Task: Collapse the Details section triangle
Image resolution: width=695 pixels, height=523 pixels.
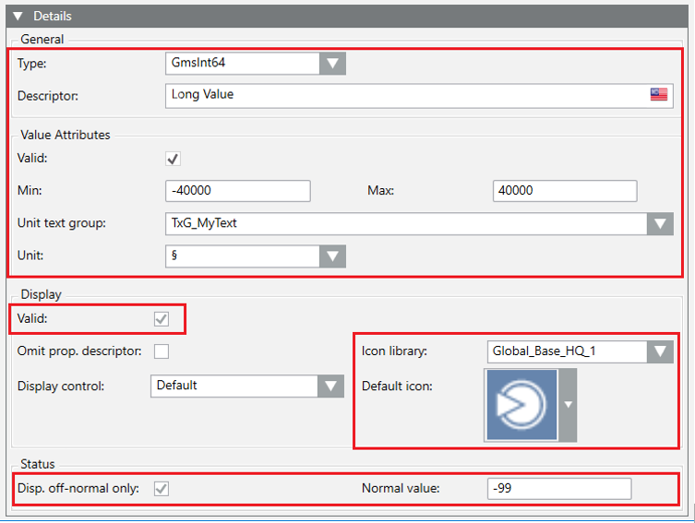Action: coord(18,16)
